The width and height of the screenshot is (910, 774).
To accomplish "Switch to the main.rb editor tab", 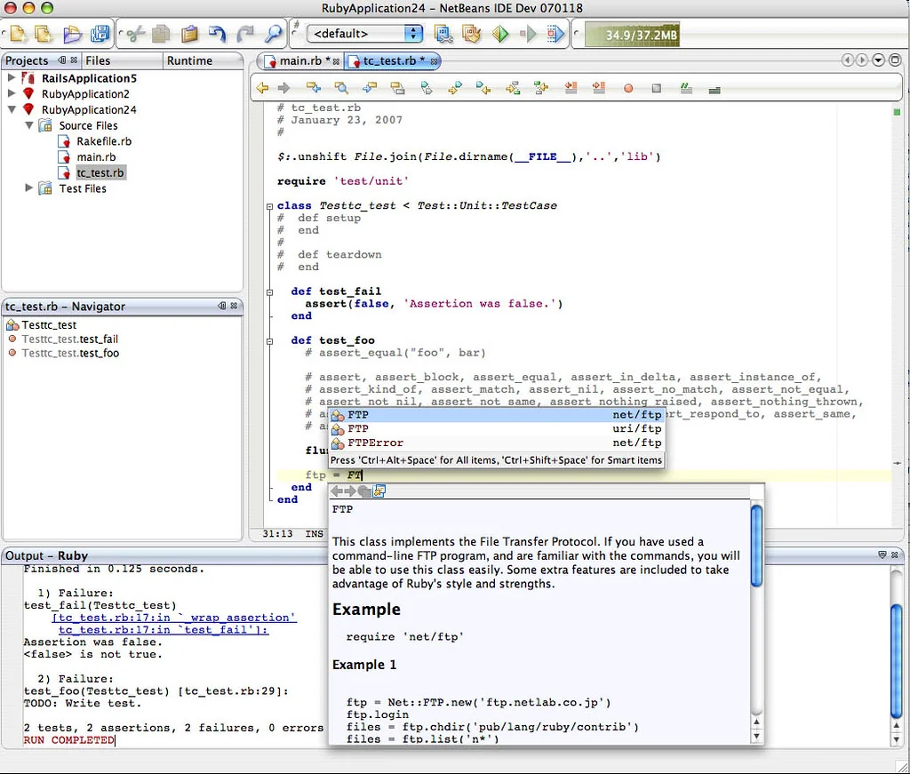I will coord(300,60).
